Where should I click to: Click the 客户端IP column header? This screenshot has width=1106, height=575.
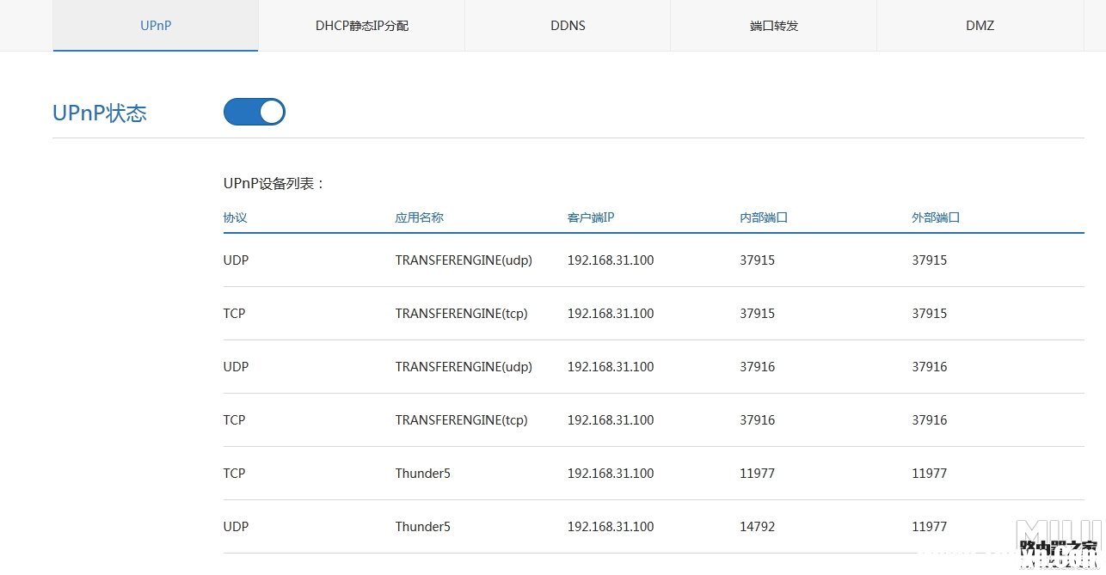coord(591,217)
